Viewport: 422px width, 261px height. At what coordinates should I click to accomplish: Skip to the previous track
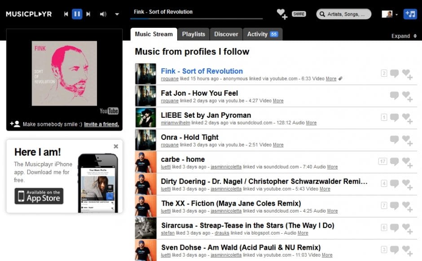[66, 14]
